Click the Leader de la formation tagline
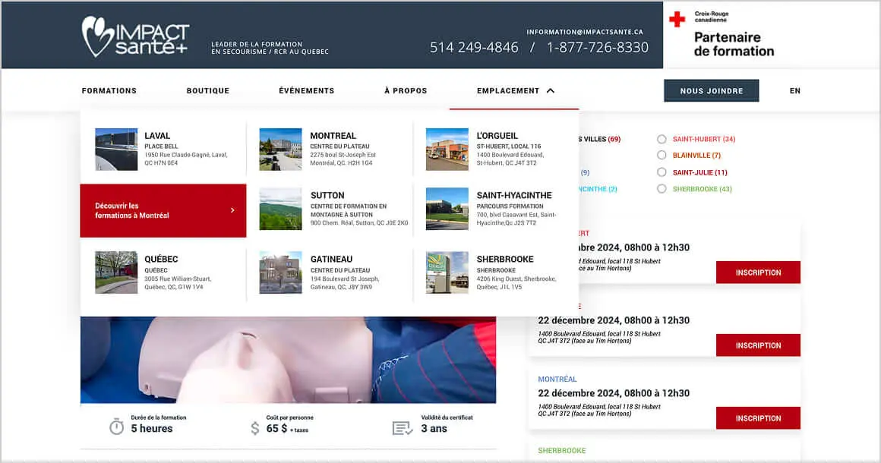 click(x=270, y=48)
